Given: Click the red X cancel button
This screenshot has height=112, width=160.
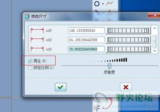Looking at the screenshot, I should coord(126,87).
